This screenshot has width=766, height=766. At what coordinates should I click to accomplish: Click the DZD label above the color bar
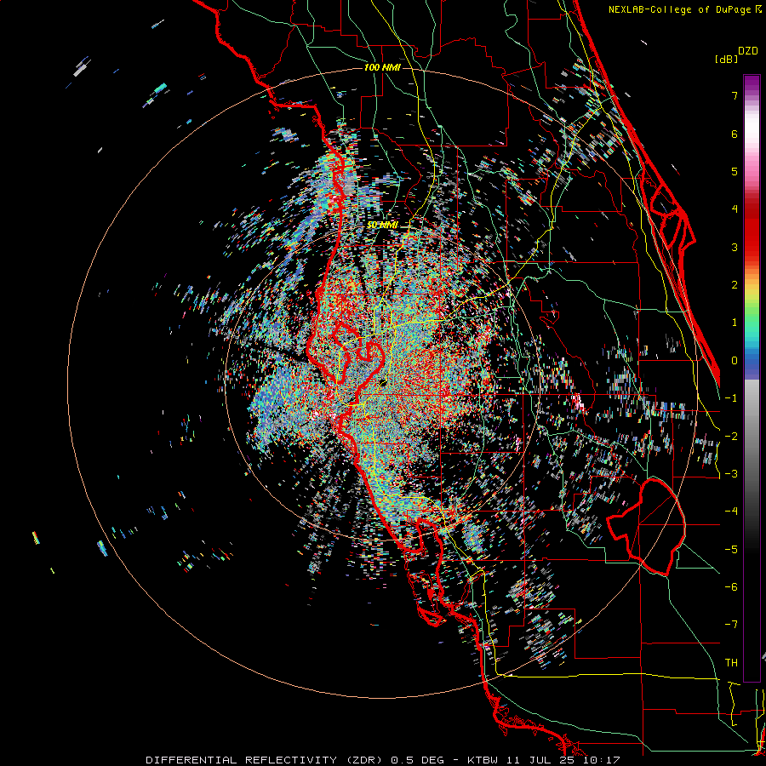[748, 51]
